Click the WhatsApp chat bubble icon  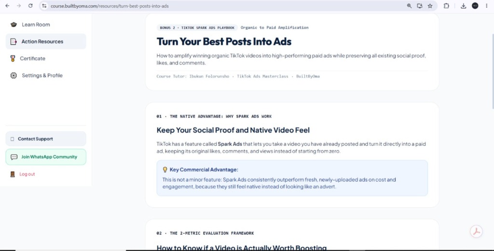coord(14,157)
